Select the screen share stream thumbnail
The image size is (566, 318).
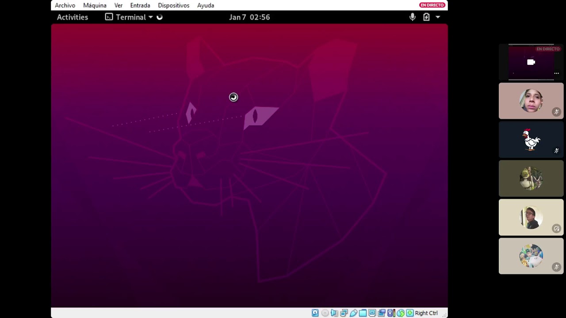coord(531,62)
